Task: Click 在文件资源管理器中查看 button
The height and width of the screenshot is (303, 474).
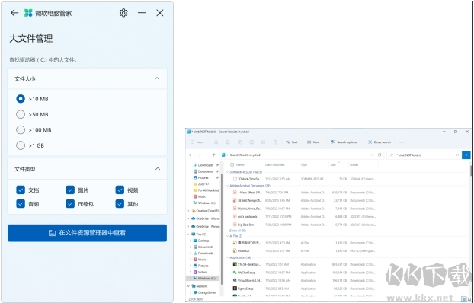Action: [87, 233]
